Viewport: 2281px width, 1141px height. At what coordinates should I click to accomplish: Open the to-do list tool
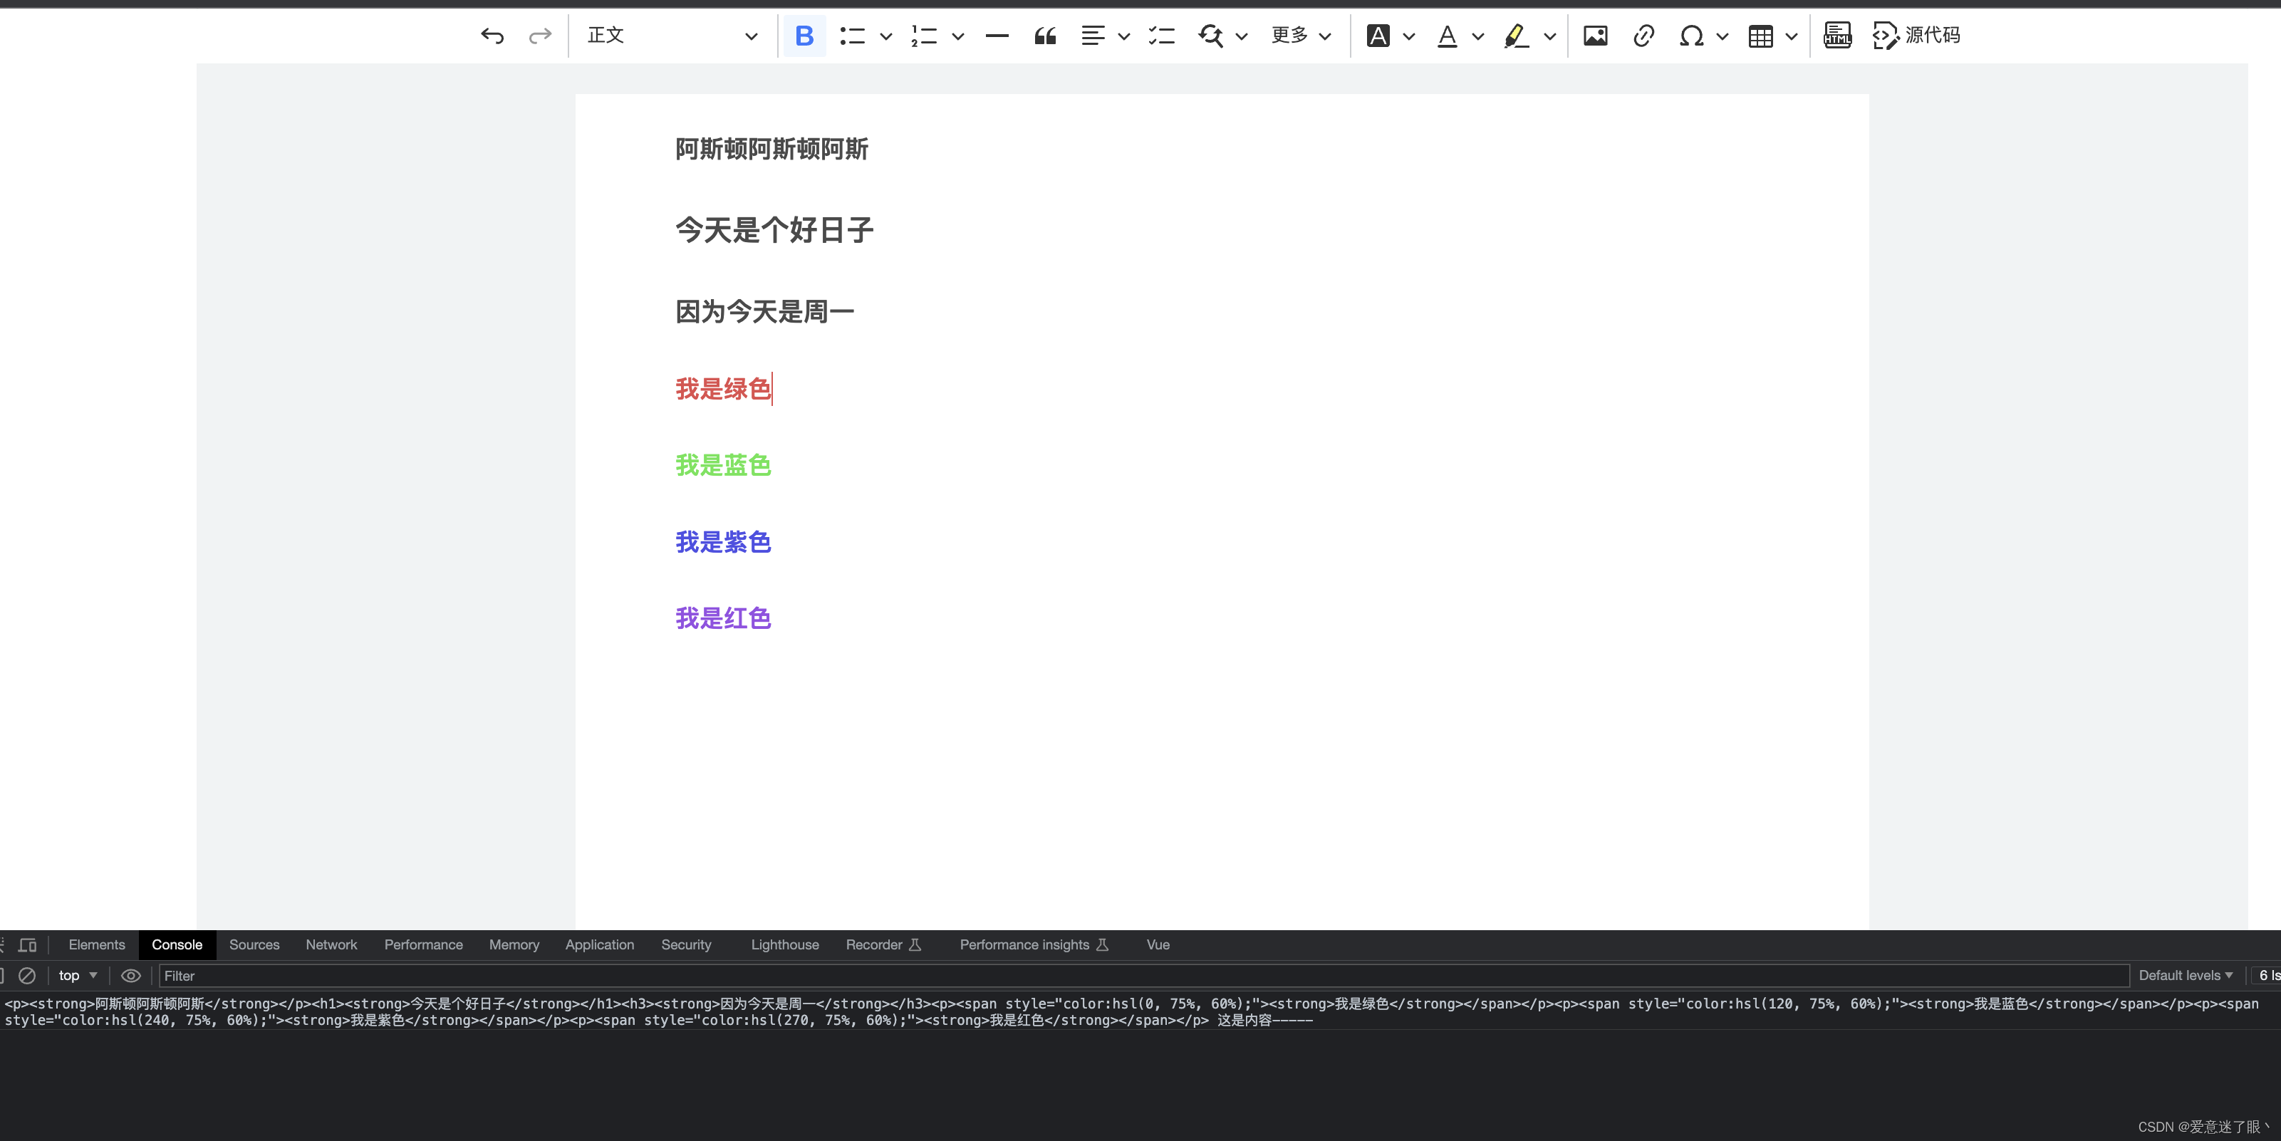click(1161, 36)
